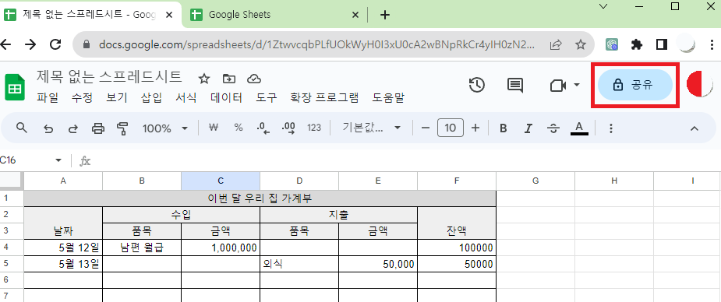Viewport: 721px width, 302px height.
Task: Open the tab search chevron
Action: 604,6
